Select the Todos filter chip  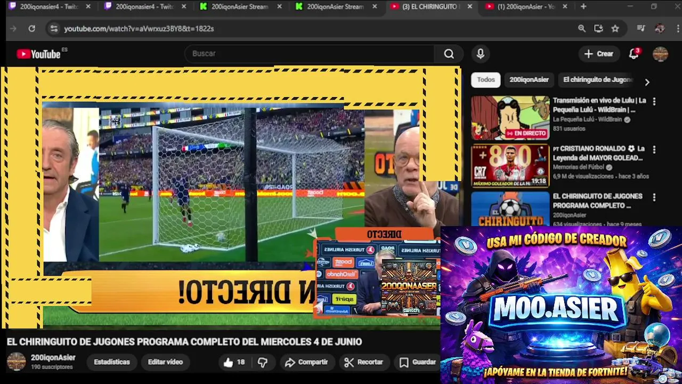click(486, 80)
